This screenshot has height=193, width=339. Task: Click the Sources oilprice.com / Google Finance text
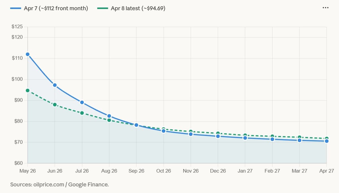coord(59,185)
